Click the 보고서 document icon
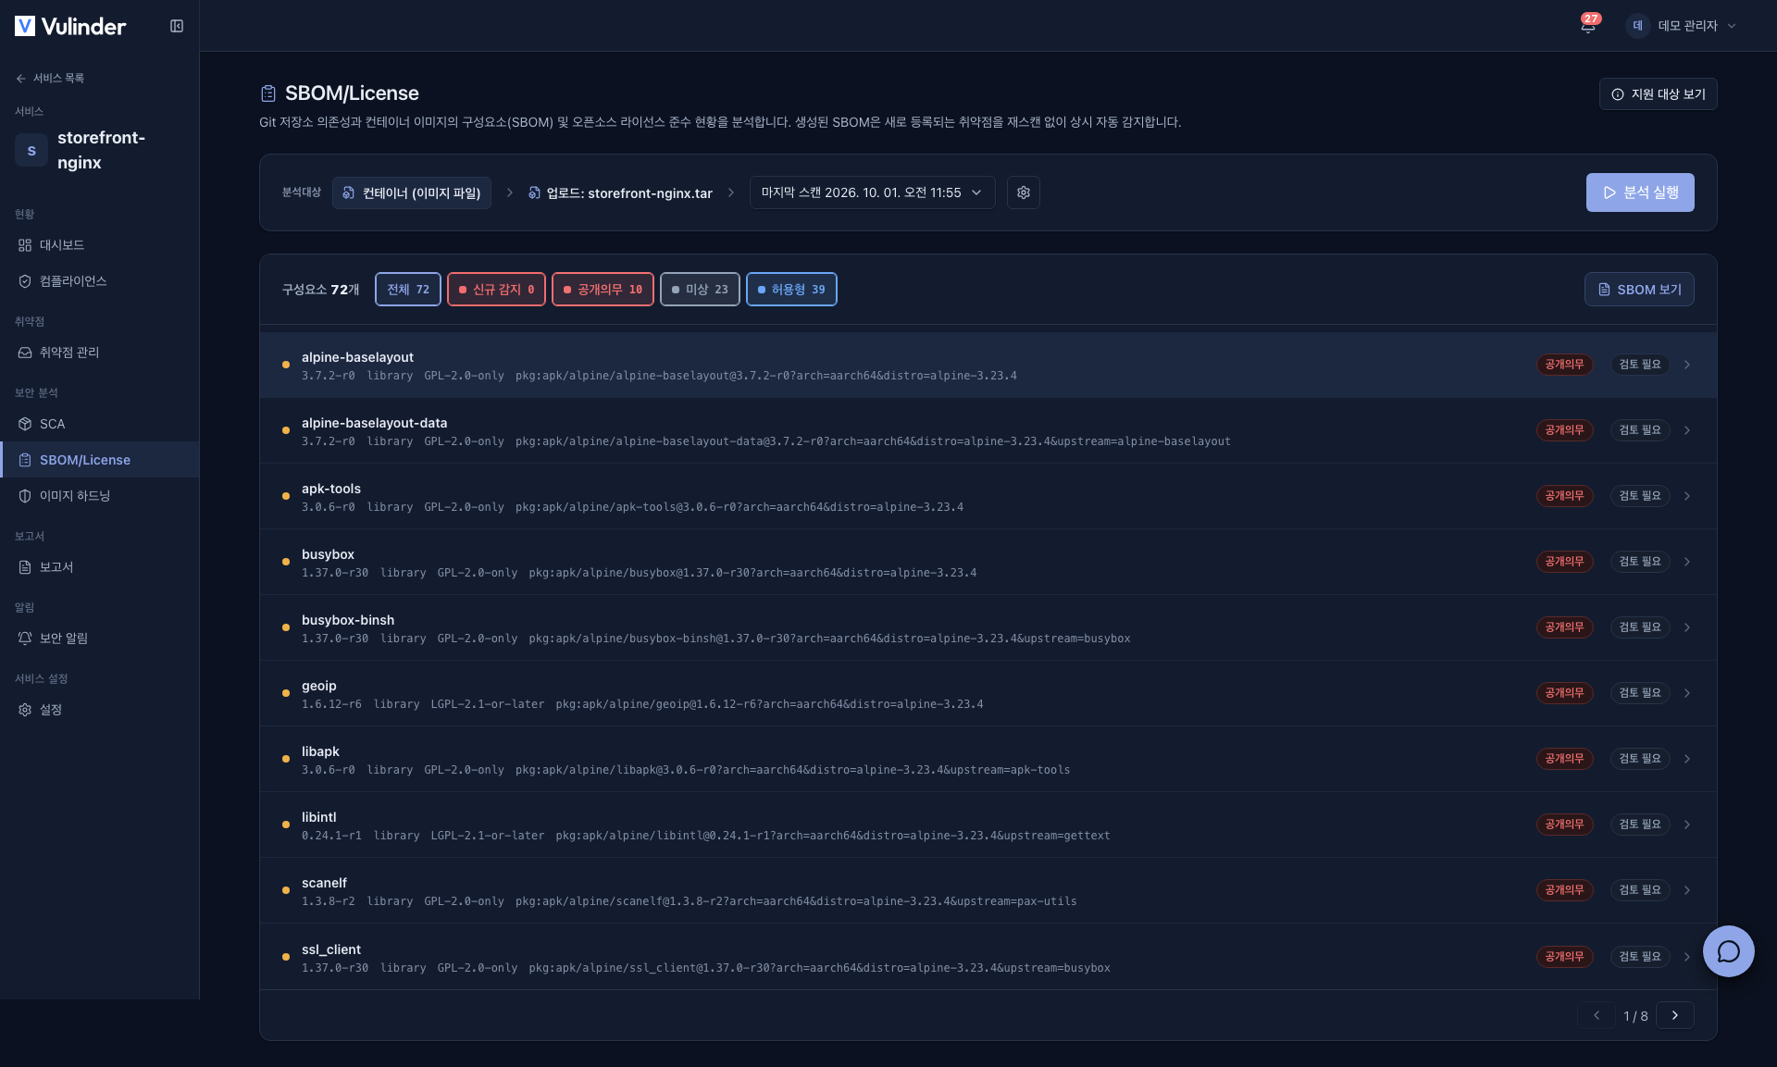Image resolution: width=1777 pixels, height=1067 pixels. (x=25, y=567)
